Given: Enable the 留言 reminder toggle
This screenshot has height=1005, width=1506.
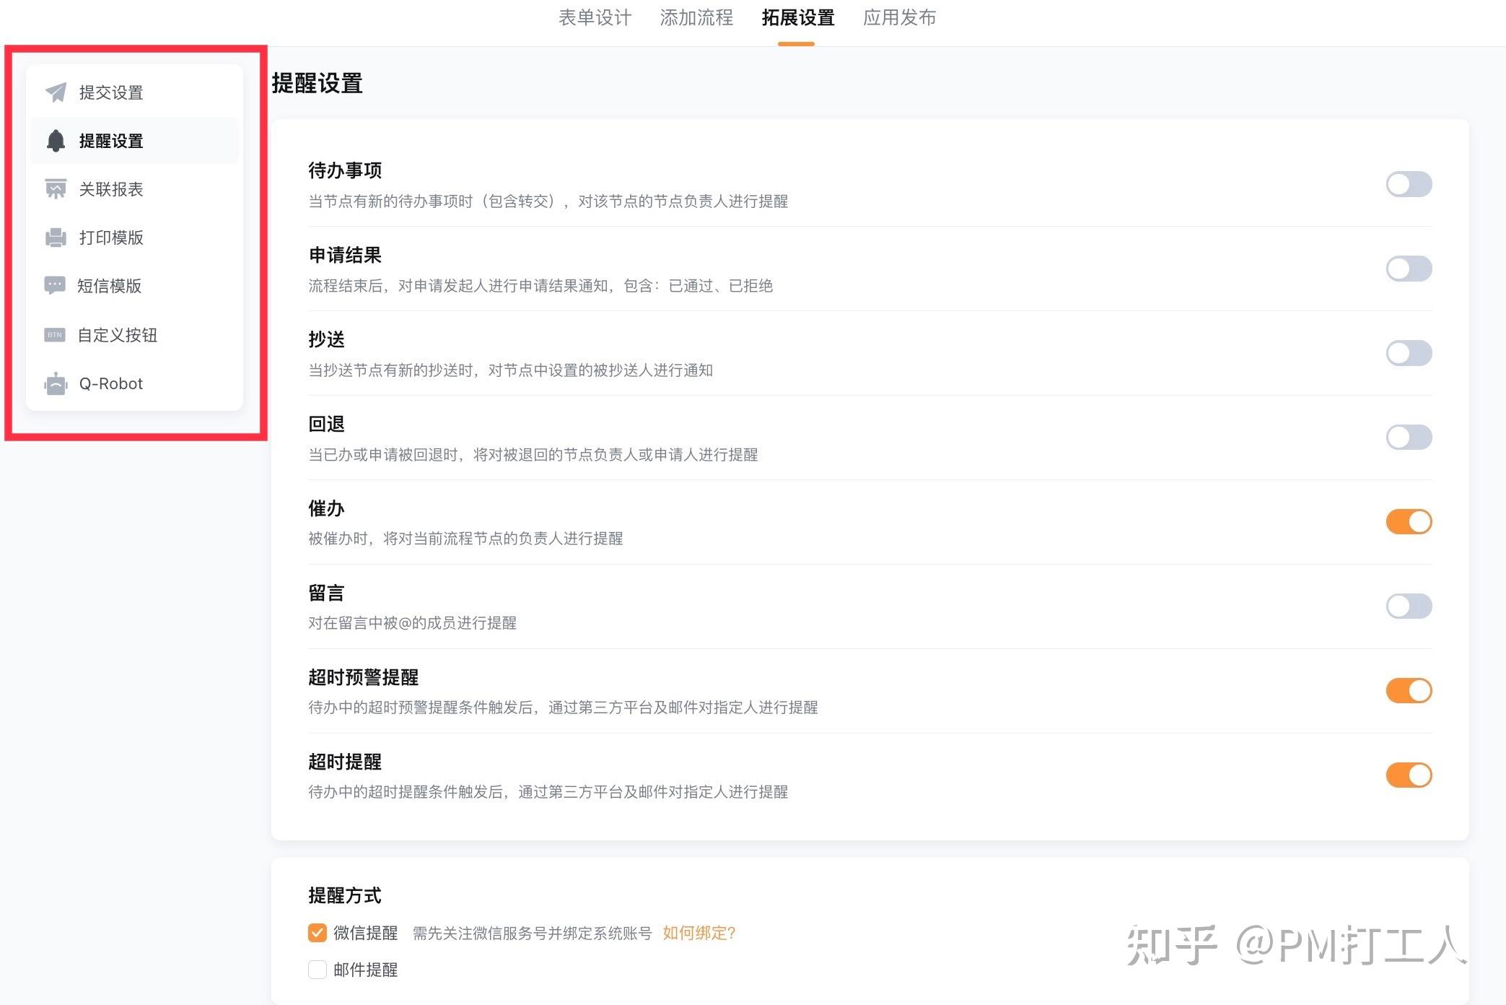Looking at the screenshot, I should (1409, 606).
